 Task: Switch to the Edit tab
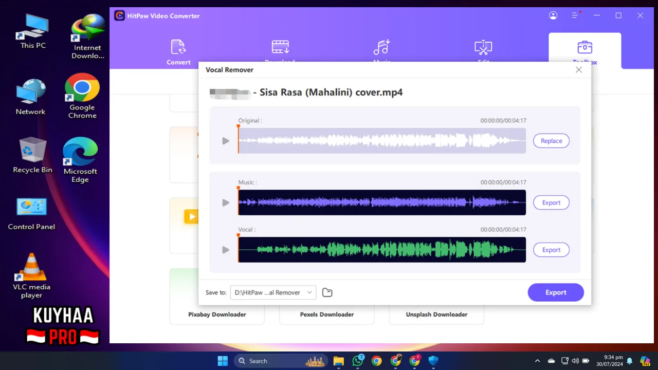pyautogui.click(x=483, y=52)
